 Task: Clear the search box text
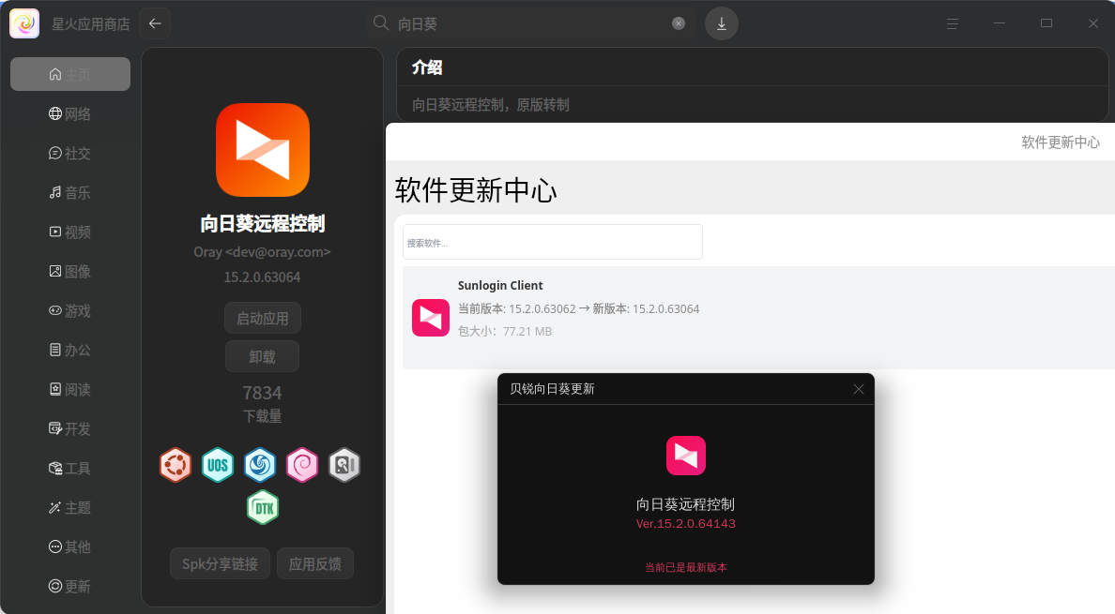pos(679,23)
